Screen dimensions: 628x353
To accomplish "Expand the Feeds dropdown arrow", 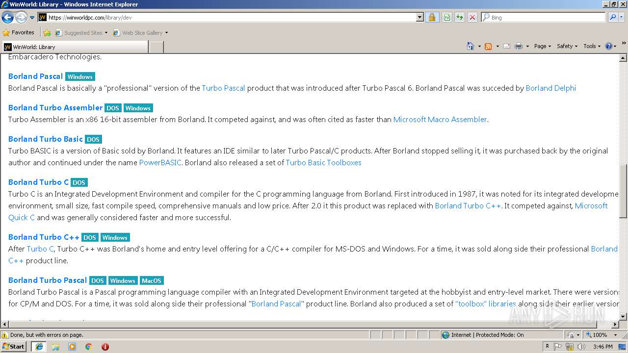I will [497, 46].
